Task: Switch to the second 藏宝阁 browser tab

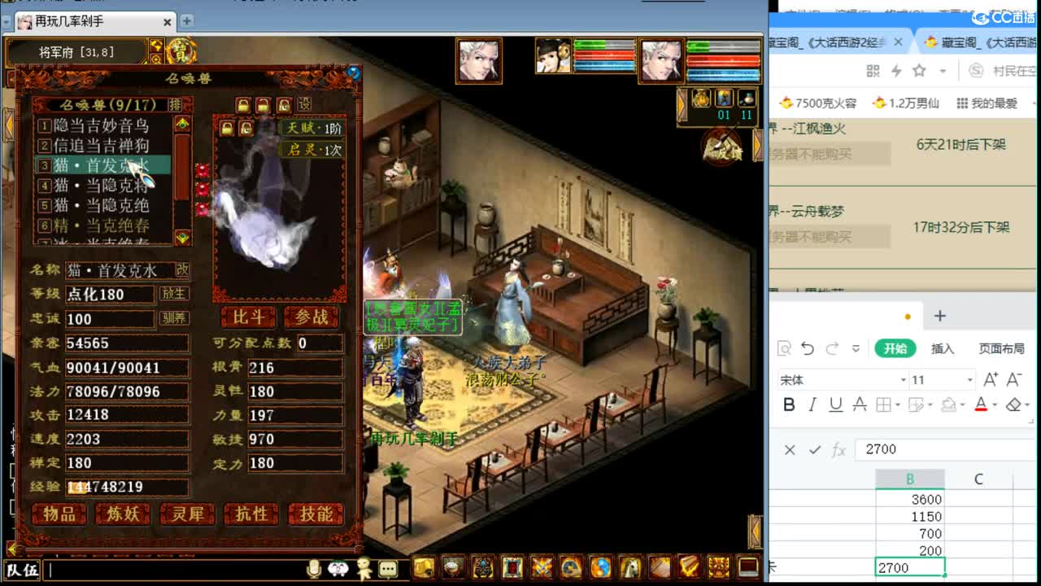Action: [980, 42]
